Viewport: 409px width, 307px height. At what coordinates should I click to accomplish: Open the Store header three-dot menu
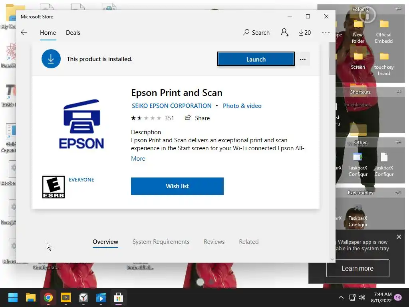coord(326,33)
